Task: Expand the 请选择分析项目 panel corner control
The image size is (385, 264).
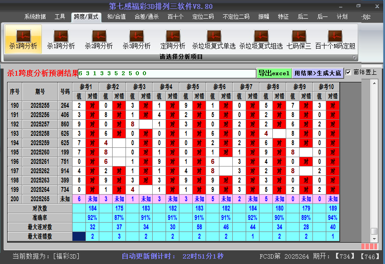Action: click(354, 57)
